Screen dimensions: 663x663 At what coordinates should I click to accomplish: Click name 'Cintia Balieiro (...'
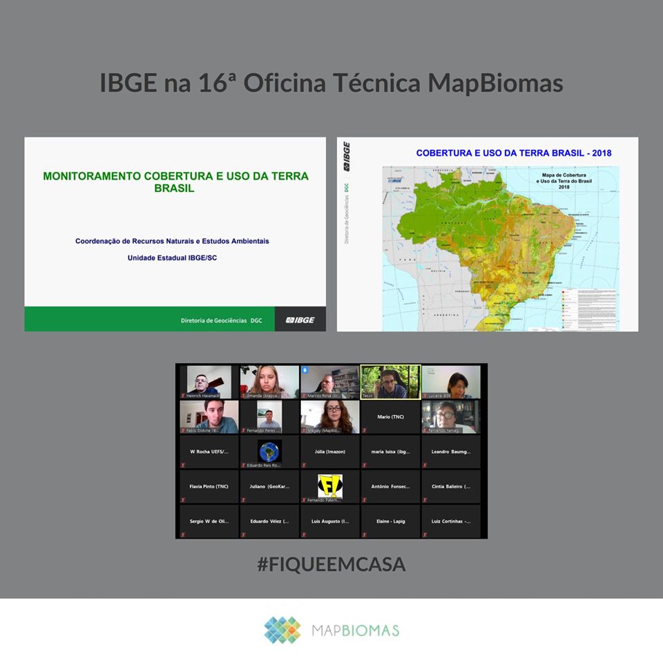(451, 486)
